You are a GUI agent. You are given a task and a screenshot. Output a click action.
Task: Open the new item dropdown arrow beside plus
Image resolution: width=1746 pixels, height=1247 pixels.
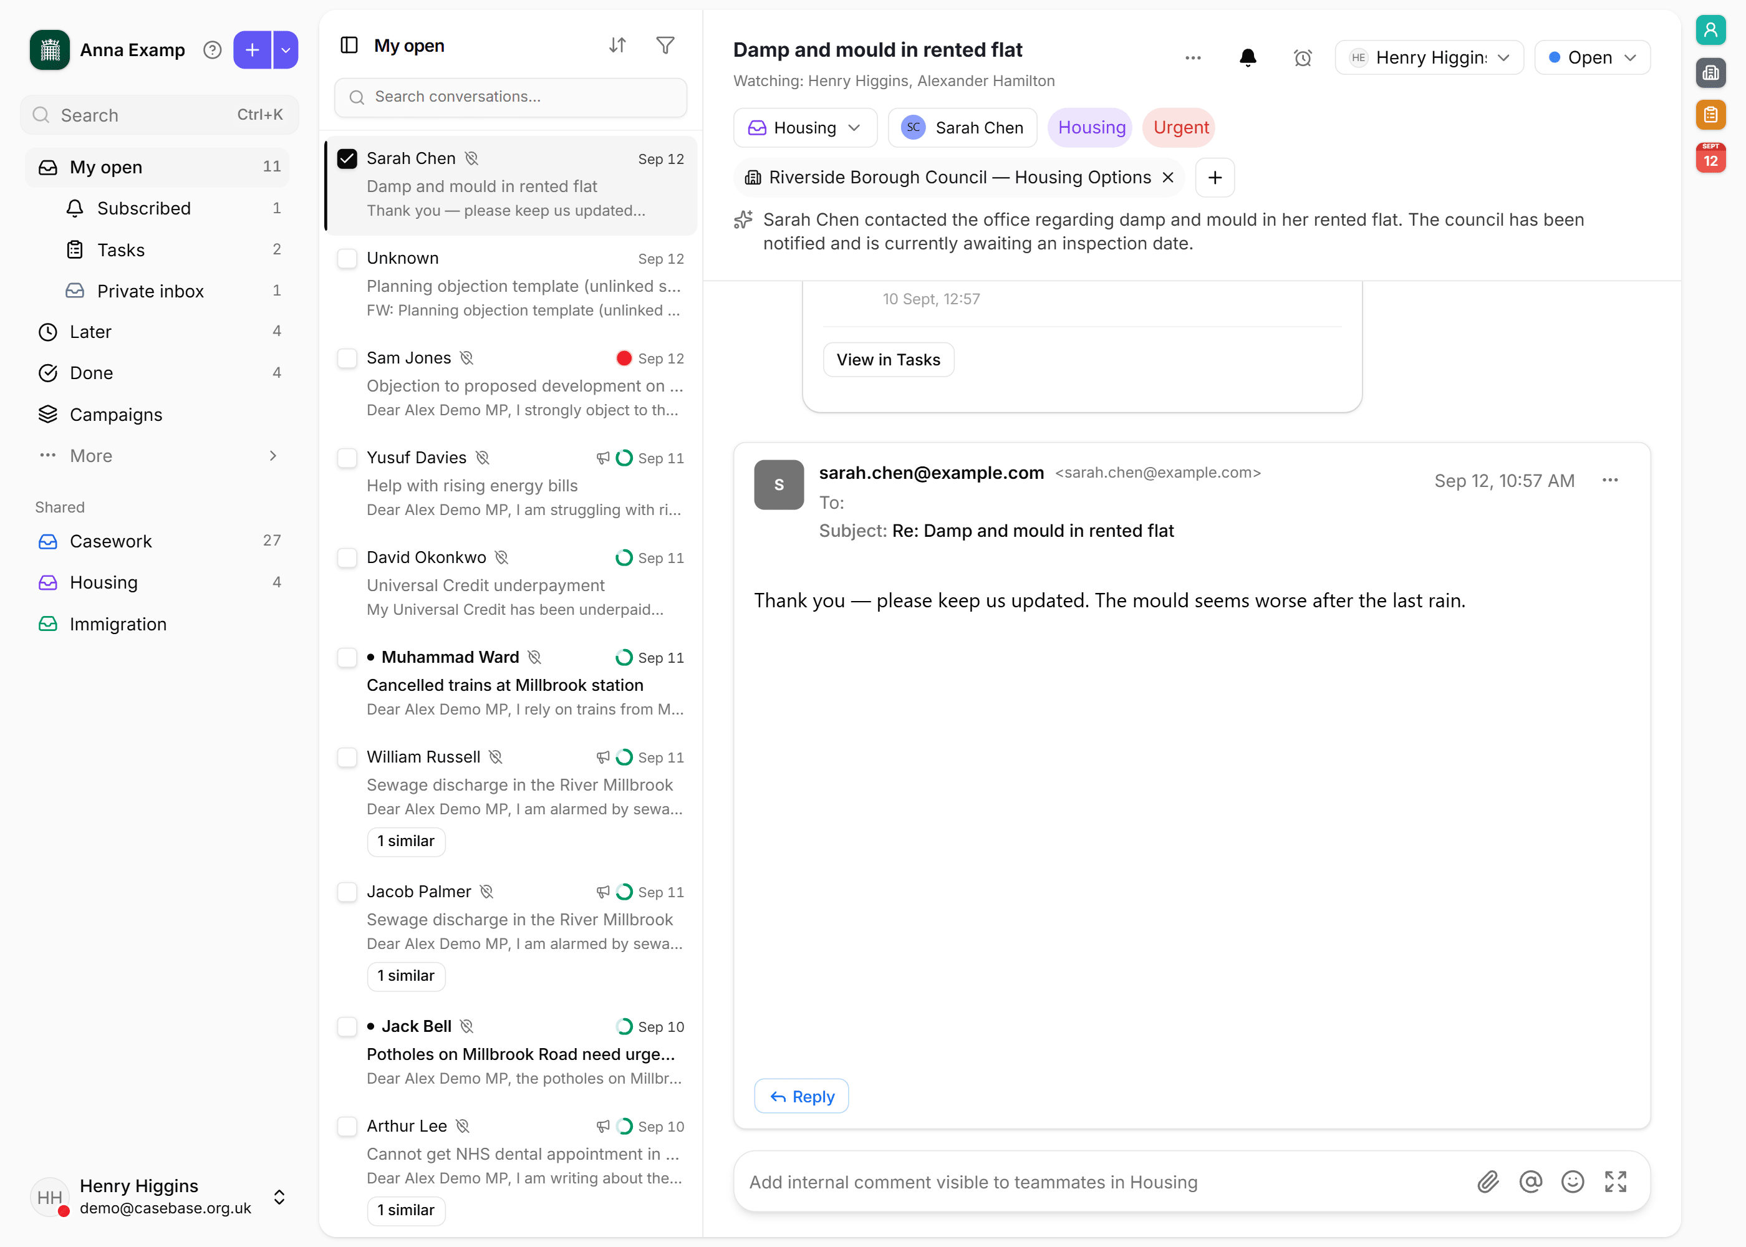[x=286, y=50]
